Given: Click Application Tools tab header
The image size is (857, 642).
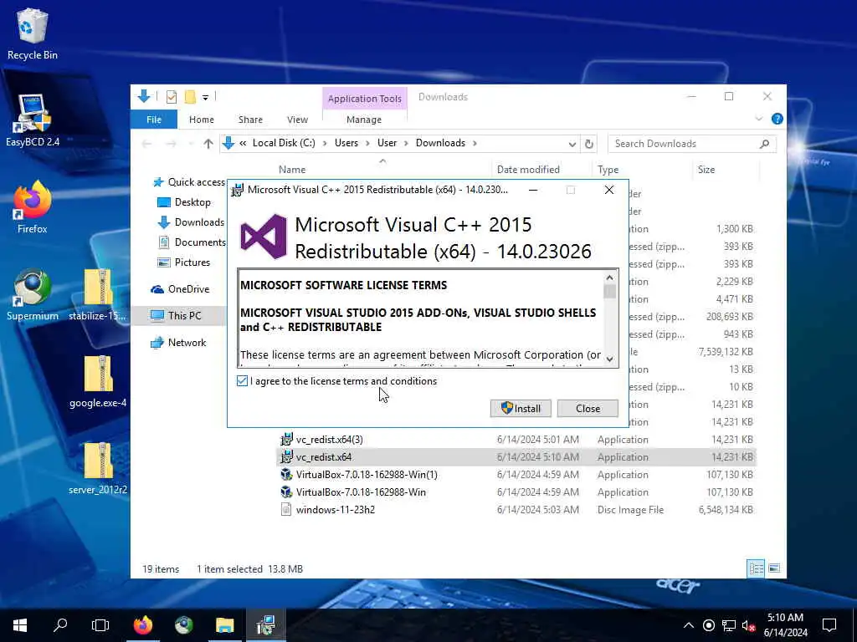Looking at the screenshot, I should pos(365,99).
